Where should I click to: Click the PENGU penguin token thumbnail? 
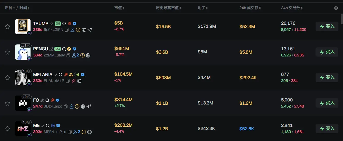pos(23,52)
